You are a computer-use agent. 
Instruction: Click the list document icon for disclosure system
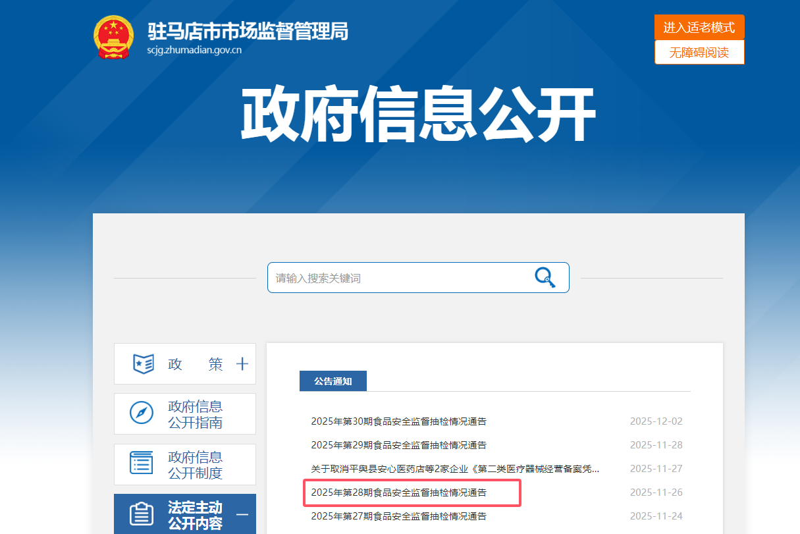(141, 464)
